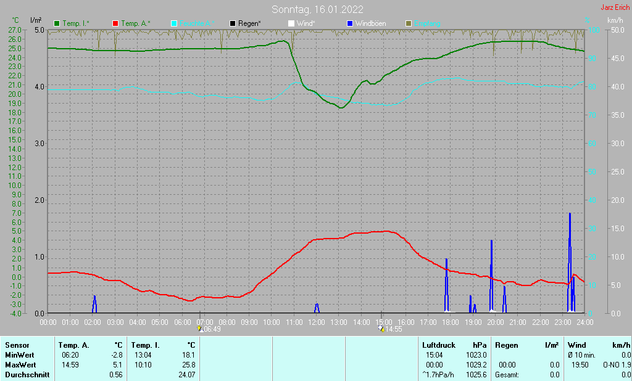This screenshot has width=632, height=381.
Task: Click the '14:55' sunset time label
Action: click(x=394, y=329)
